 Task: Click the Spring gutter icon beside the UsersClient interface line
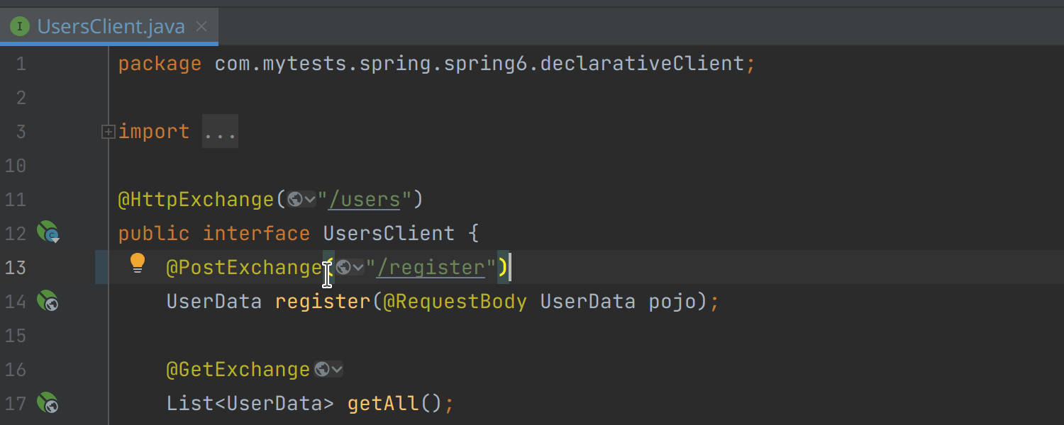pos(48,232)
